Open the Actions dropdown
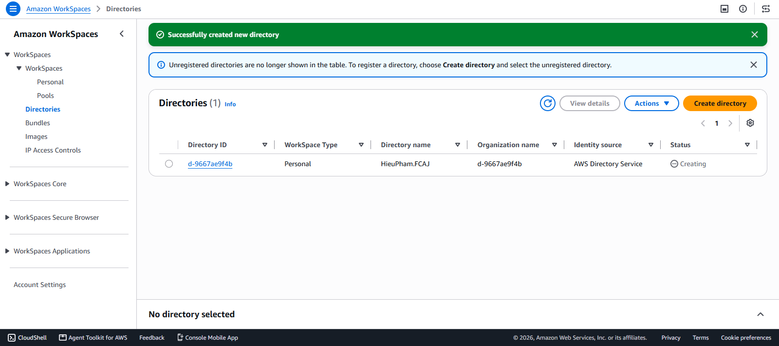 pyautogui.click(x=651, y=103)
